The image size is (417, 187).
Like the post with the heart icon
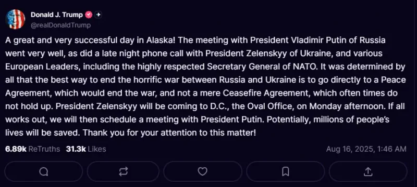coord(203,171)
